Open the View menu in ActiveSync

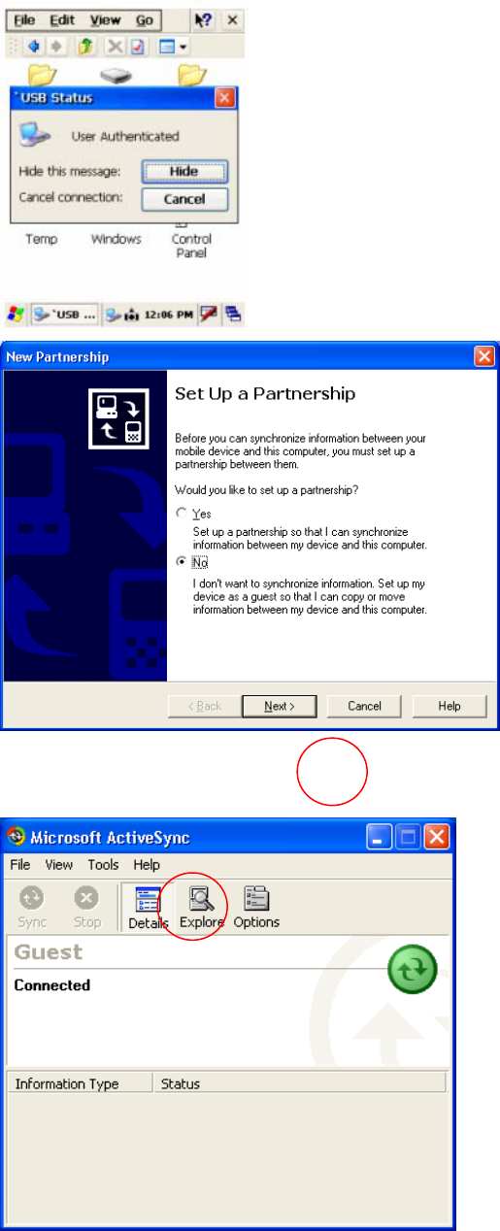(x=58, y=864)
